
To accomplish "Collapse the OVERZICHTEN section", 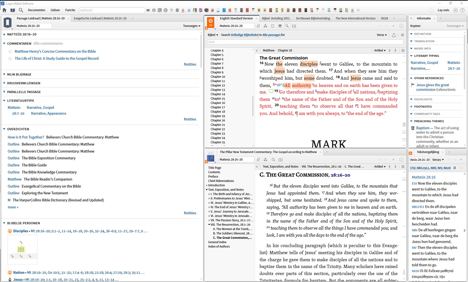I will pyautogui.click(x=4, y=129).
